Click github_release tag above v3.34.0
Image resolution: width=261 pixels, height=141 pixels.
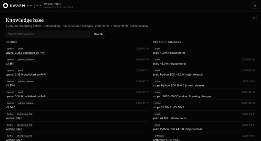[x=26, y=103]
